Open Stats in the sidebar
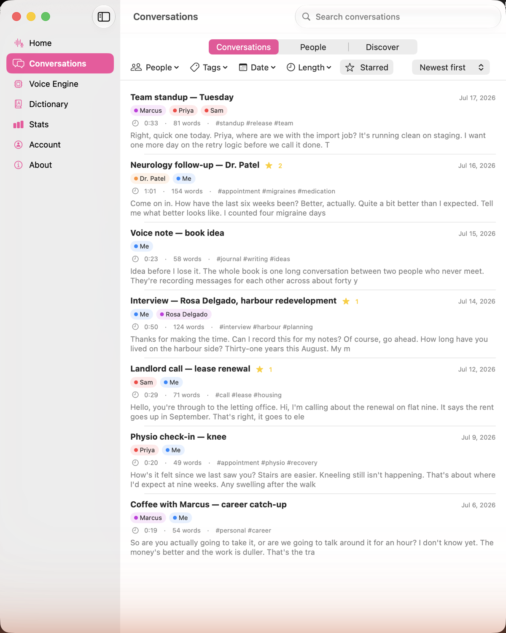This screenshot has height=633, width=506. [60, 124]
